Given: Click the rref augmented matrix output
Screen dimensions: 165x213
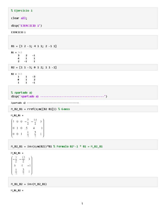Looking at the screenshot, I should click(28, 128).
